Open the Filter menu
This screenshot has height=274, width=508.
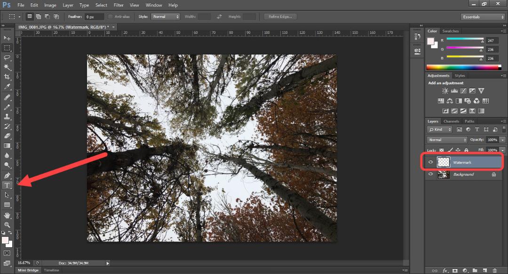119,5
